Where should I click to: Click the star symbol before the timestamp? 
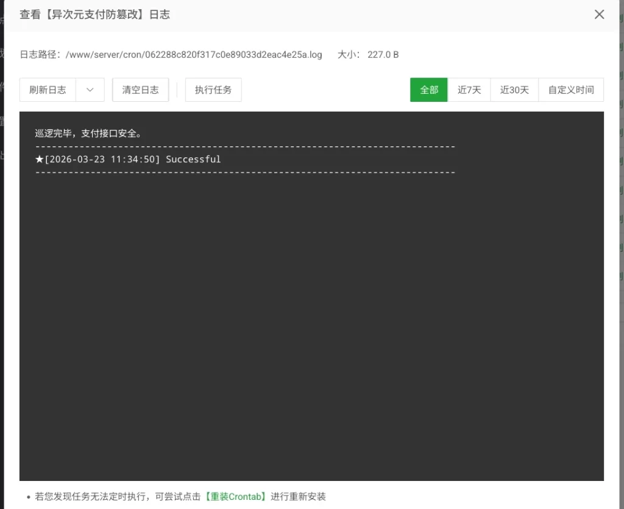[x=39, y=159]
